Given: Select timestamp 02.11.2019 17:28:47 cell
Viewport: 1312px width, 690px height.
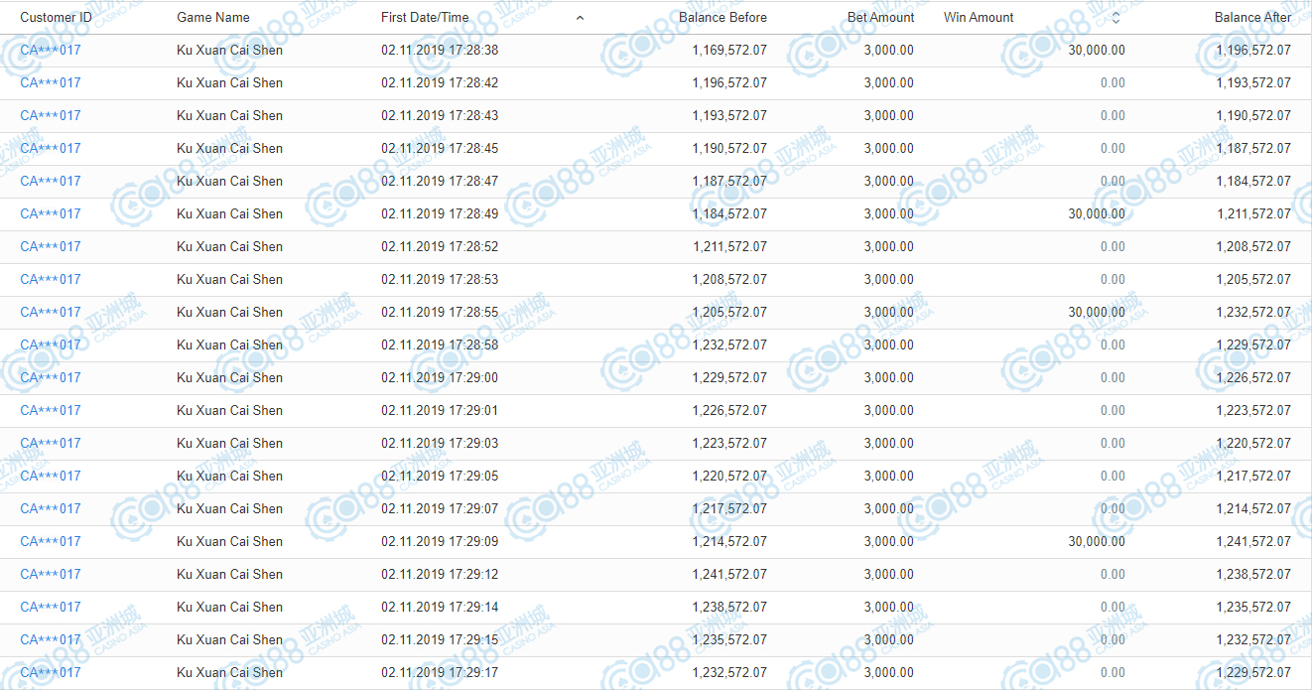Looking at the screenshot, I should [x=440, y=181].
